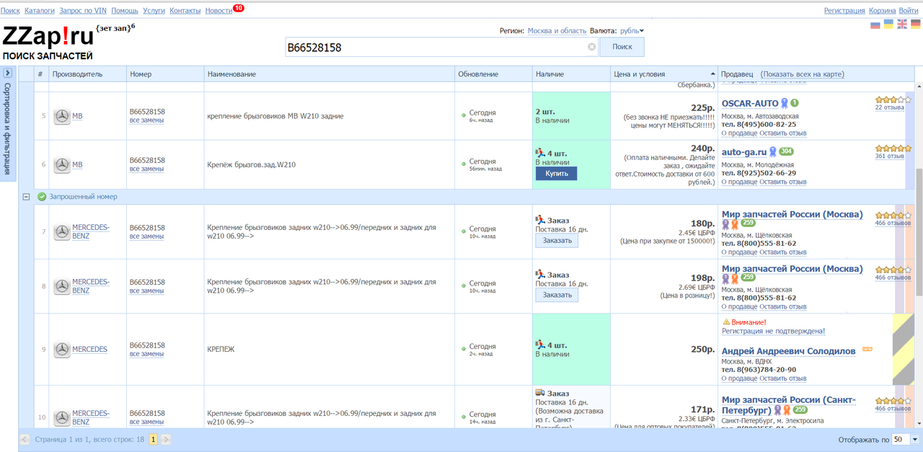Screen dimensions: 923x452
Task: Click the Mercedes logo in row 7
Action: 62,231
